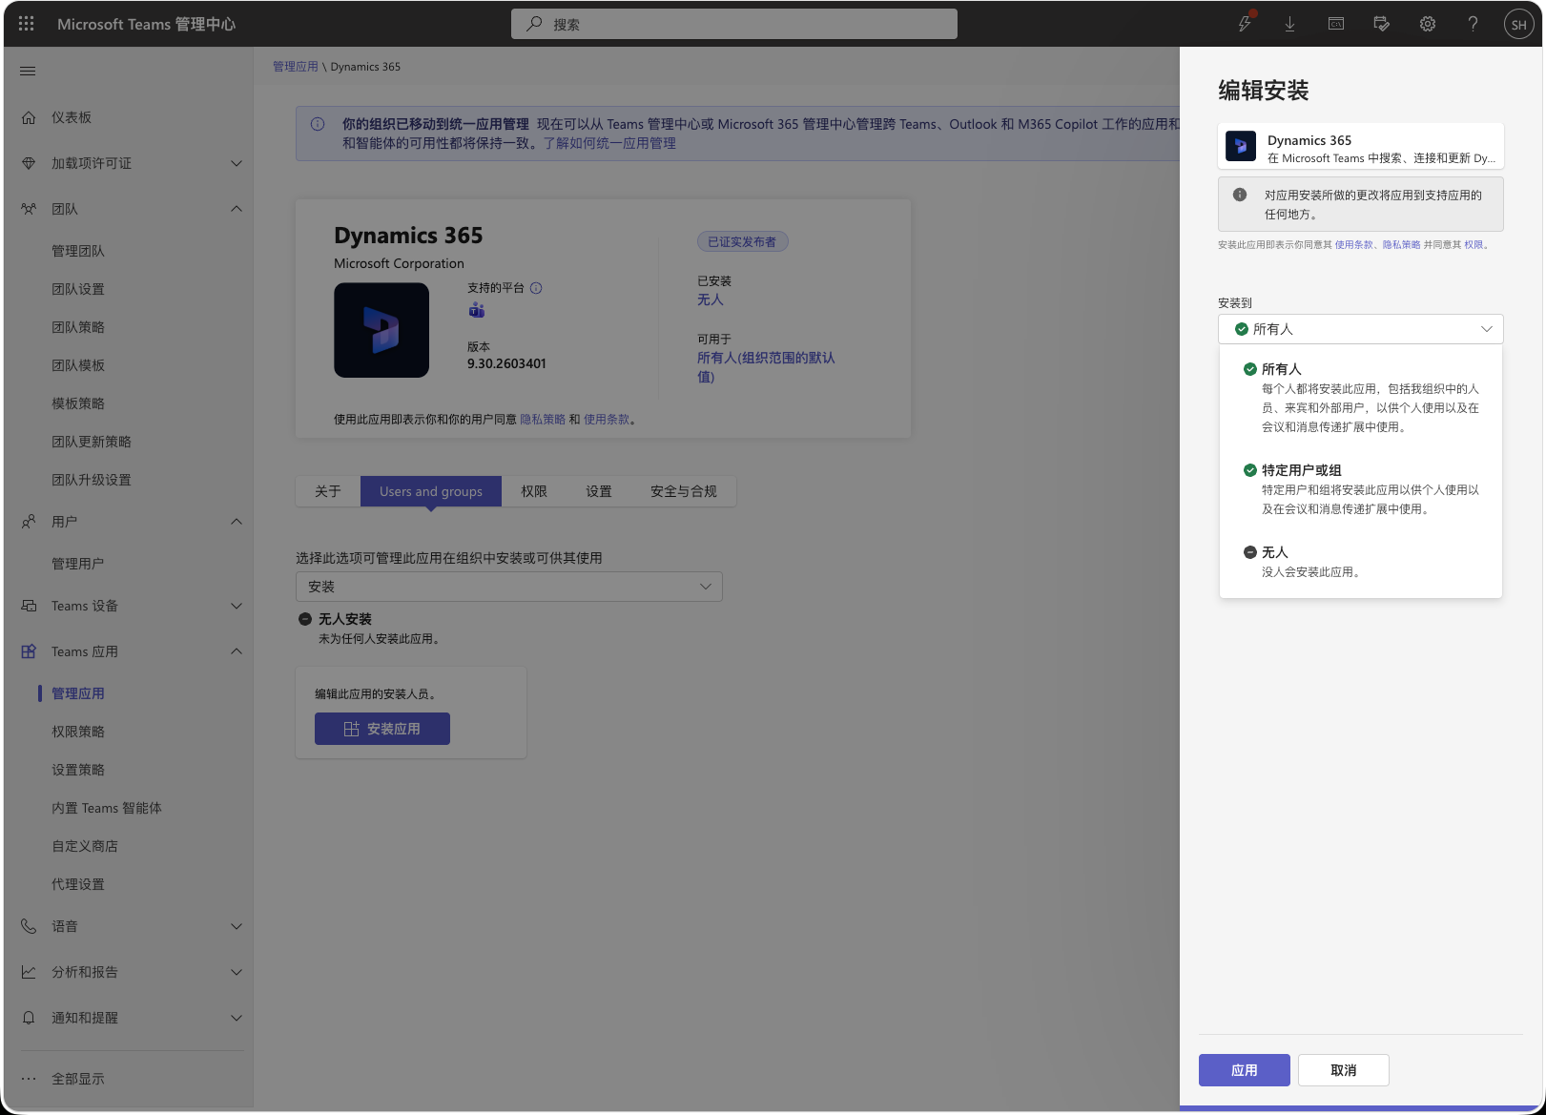Viewport: 1546px width, 1115px height.
Task: Click the info icon in the blue banner
Action: (318, 124)
